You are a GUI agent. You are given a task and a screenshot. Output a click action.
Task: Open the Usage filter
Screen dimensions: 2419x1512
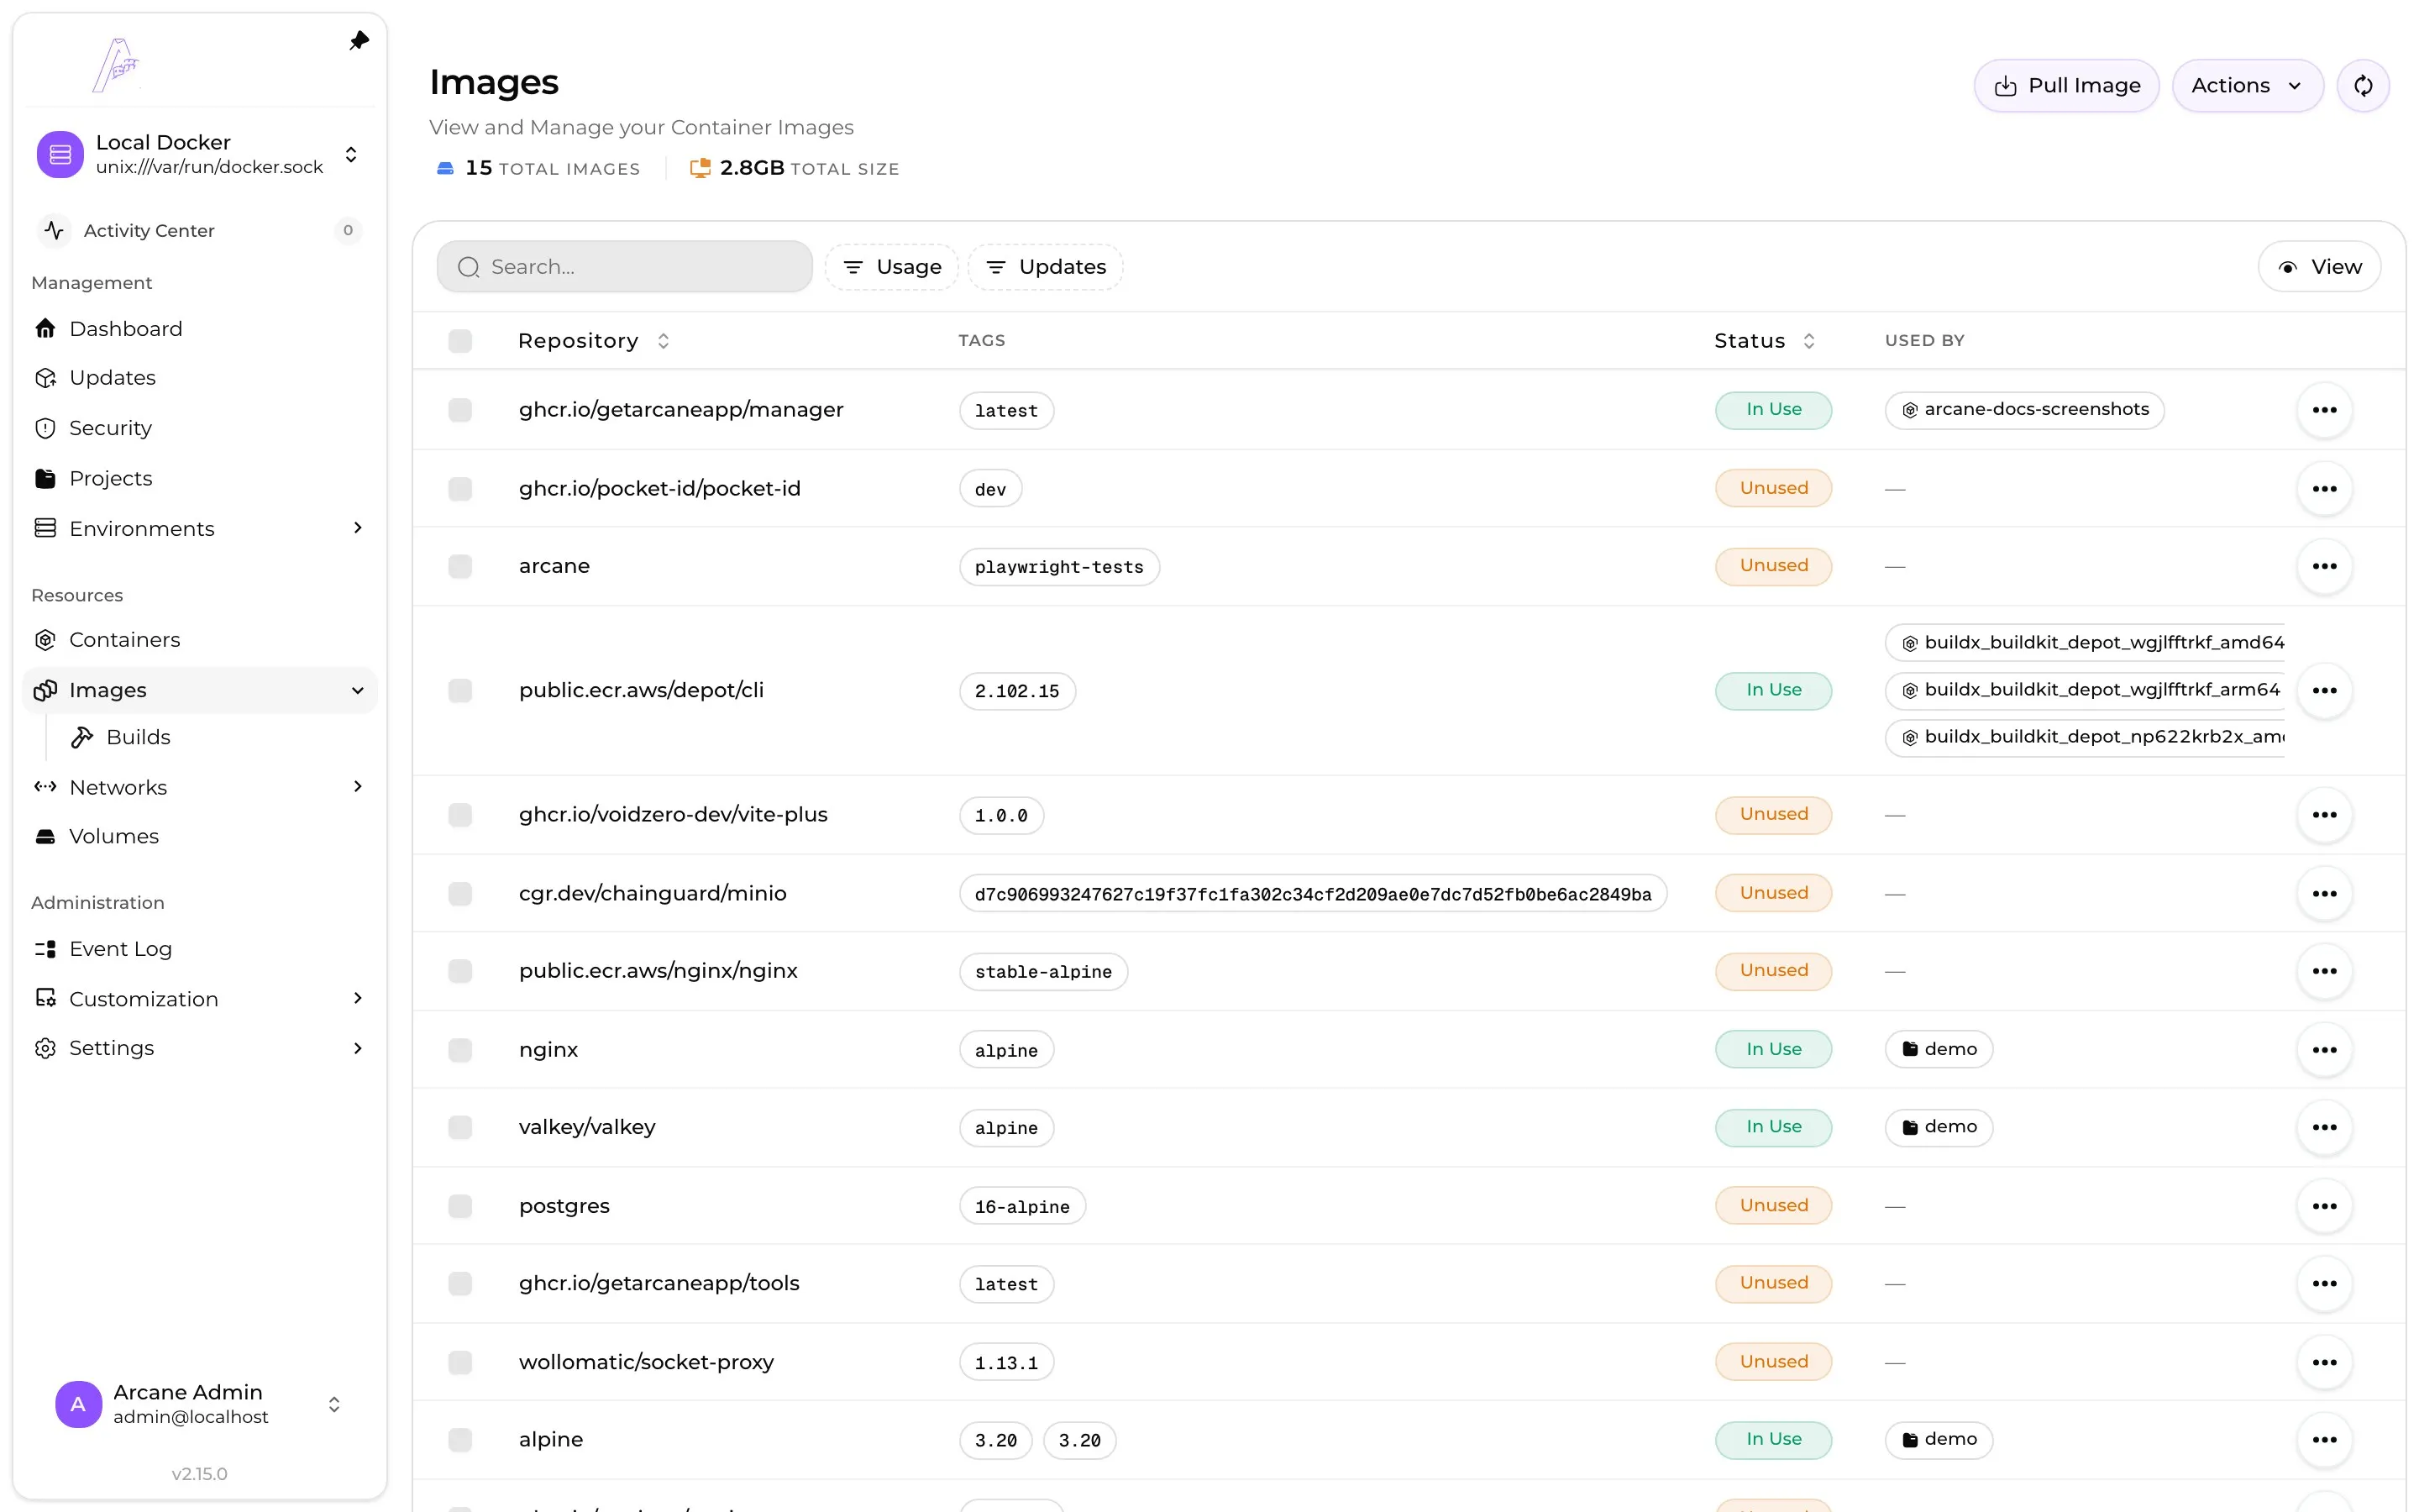(x=892, y=267)
